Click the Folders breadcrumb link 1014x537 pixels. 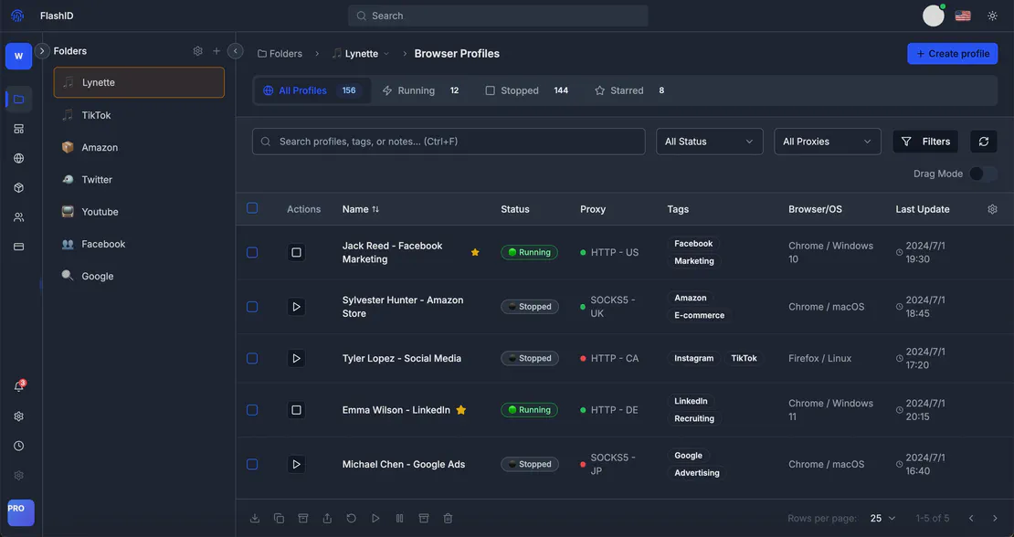click(x=280, y=54)
